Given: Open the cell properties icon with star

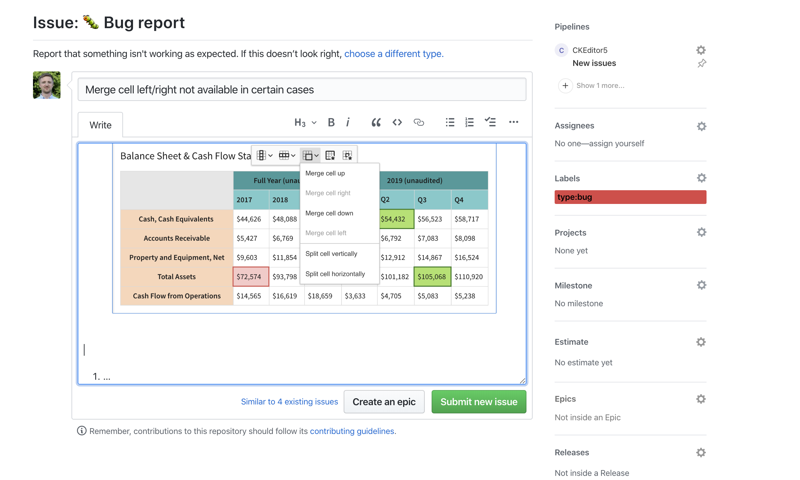Looking at the screenshot, I should [348, 155].
